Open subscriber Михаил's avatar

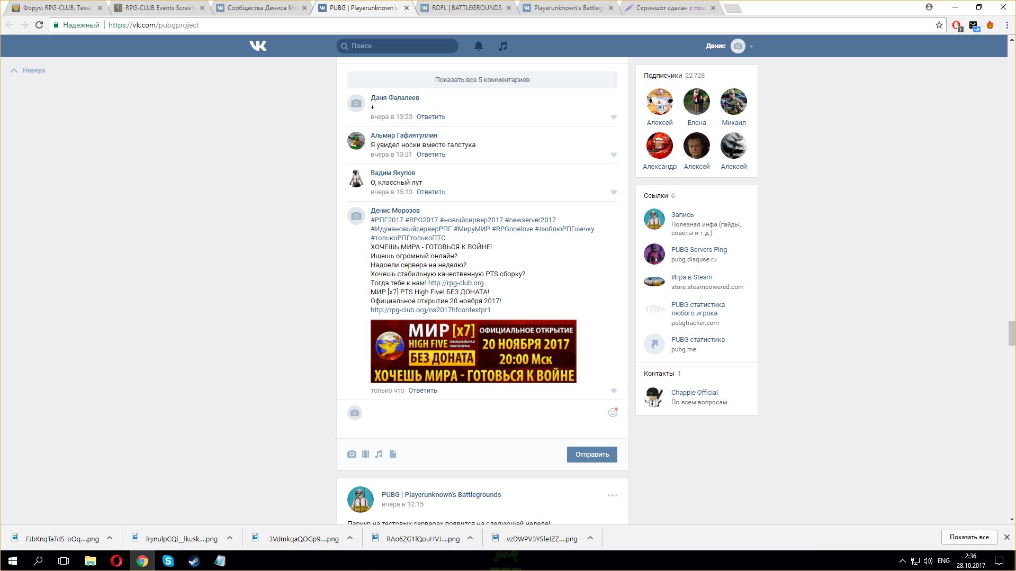click(x=733, y=102)
